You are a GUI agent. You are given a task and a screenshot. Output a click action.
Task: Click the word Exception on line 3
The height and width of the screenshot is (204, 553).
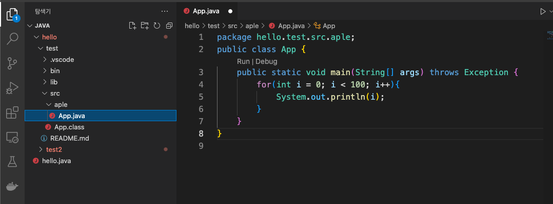[486, 73]
